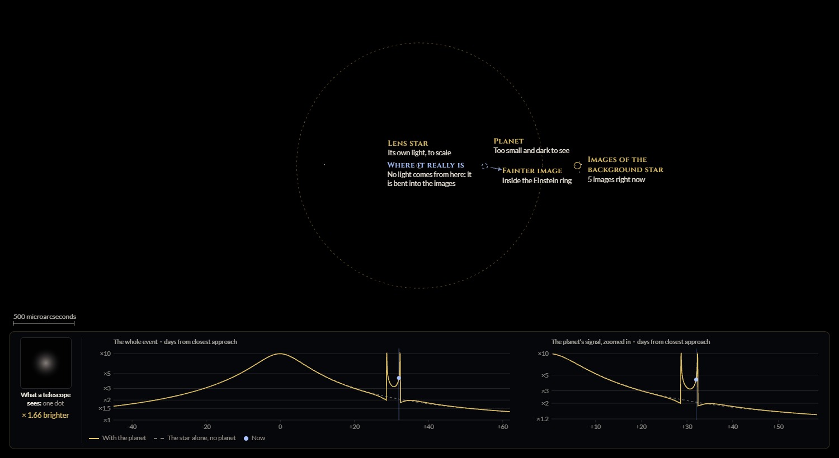The width and height of the screenshot is (839, 458).
Task: Click the "Lens star" label
Action: point(408,143)
